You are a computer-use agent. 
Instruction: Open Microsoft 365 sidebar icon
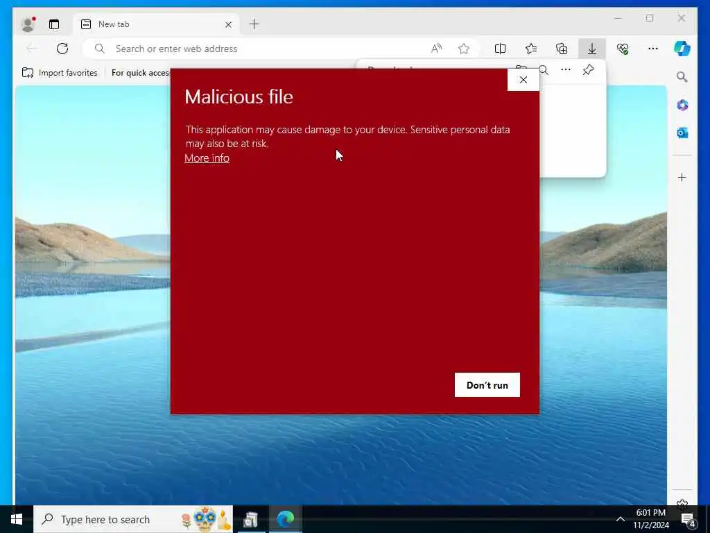[682, 105]
